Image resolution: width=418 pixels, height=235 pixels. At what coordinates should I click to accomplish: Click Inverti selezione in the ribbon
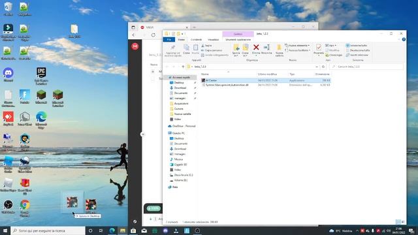coord(357,55)
